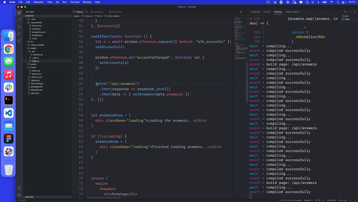Switch to the Problems panel tab
The image size is (358, 202).
[256, 12]
